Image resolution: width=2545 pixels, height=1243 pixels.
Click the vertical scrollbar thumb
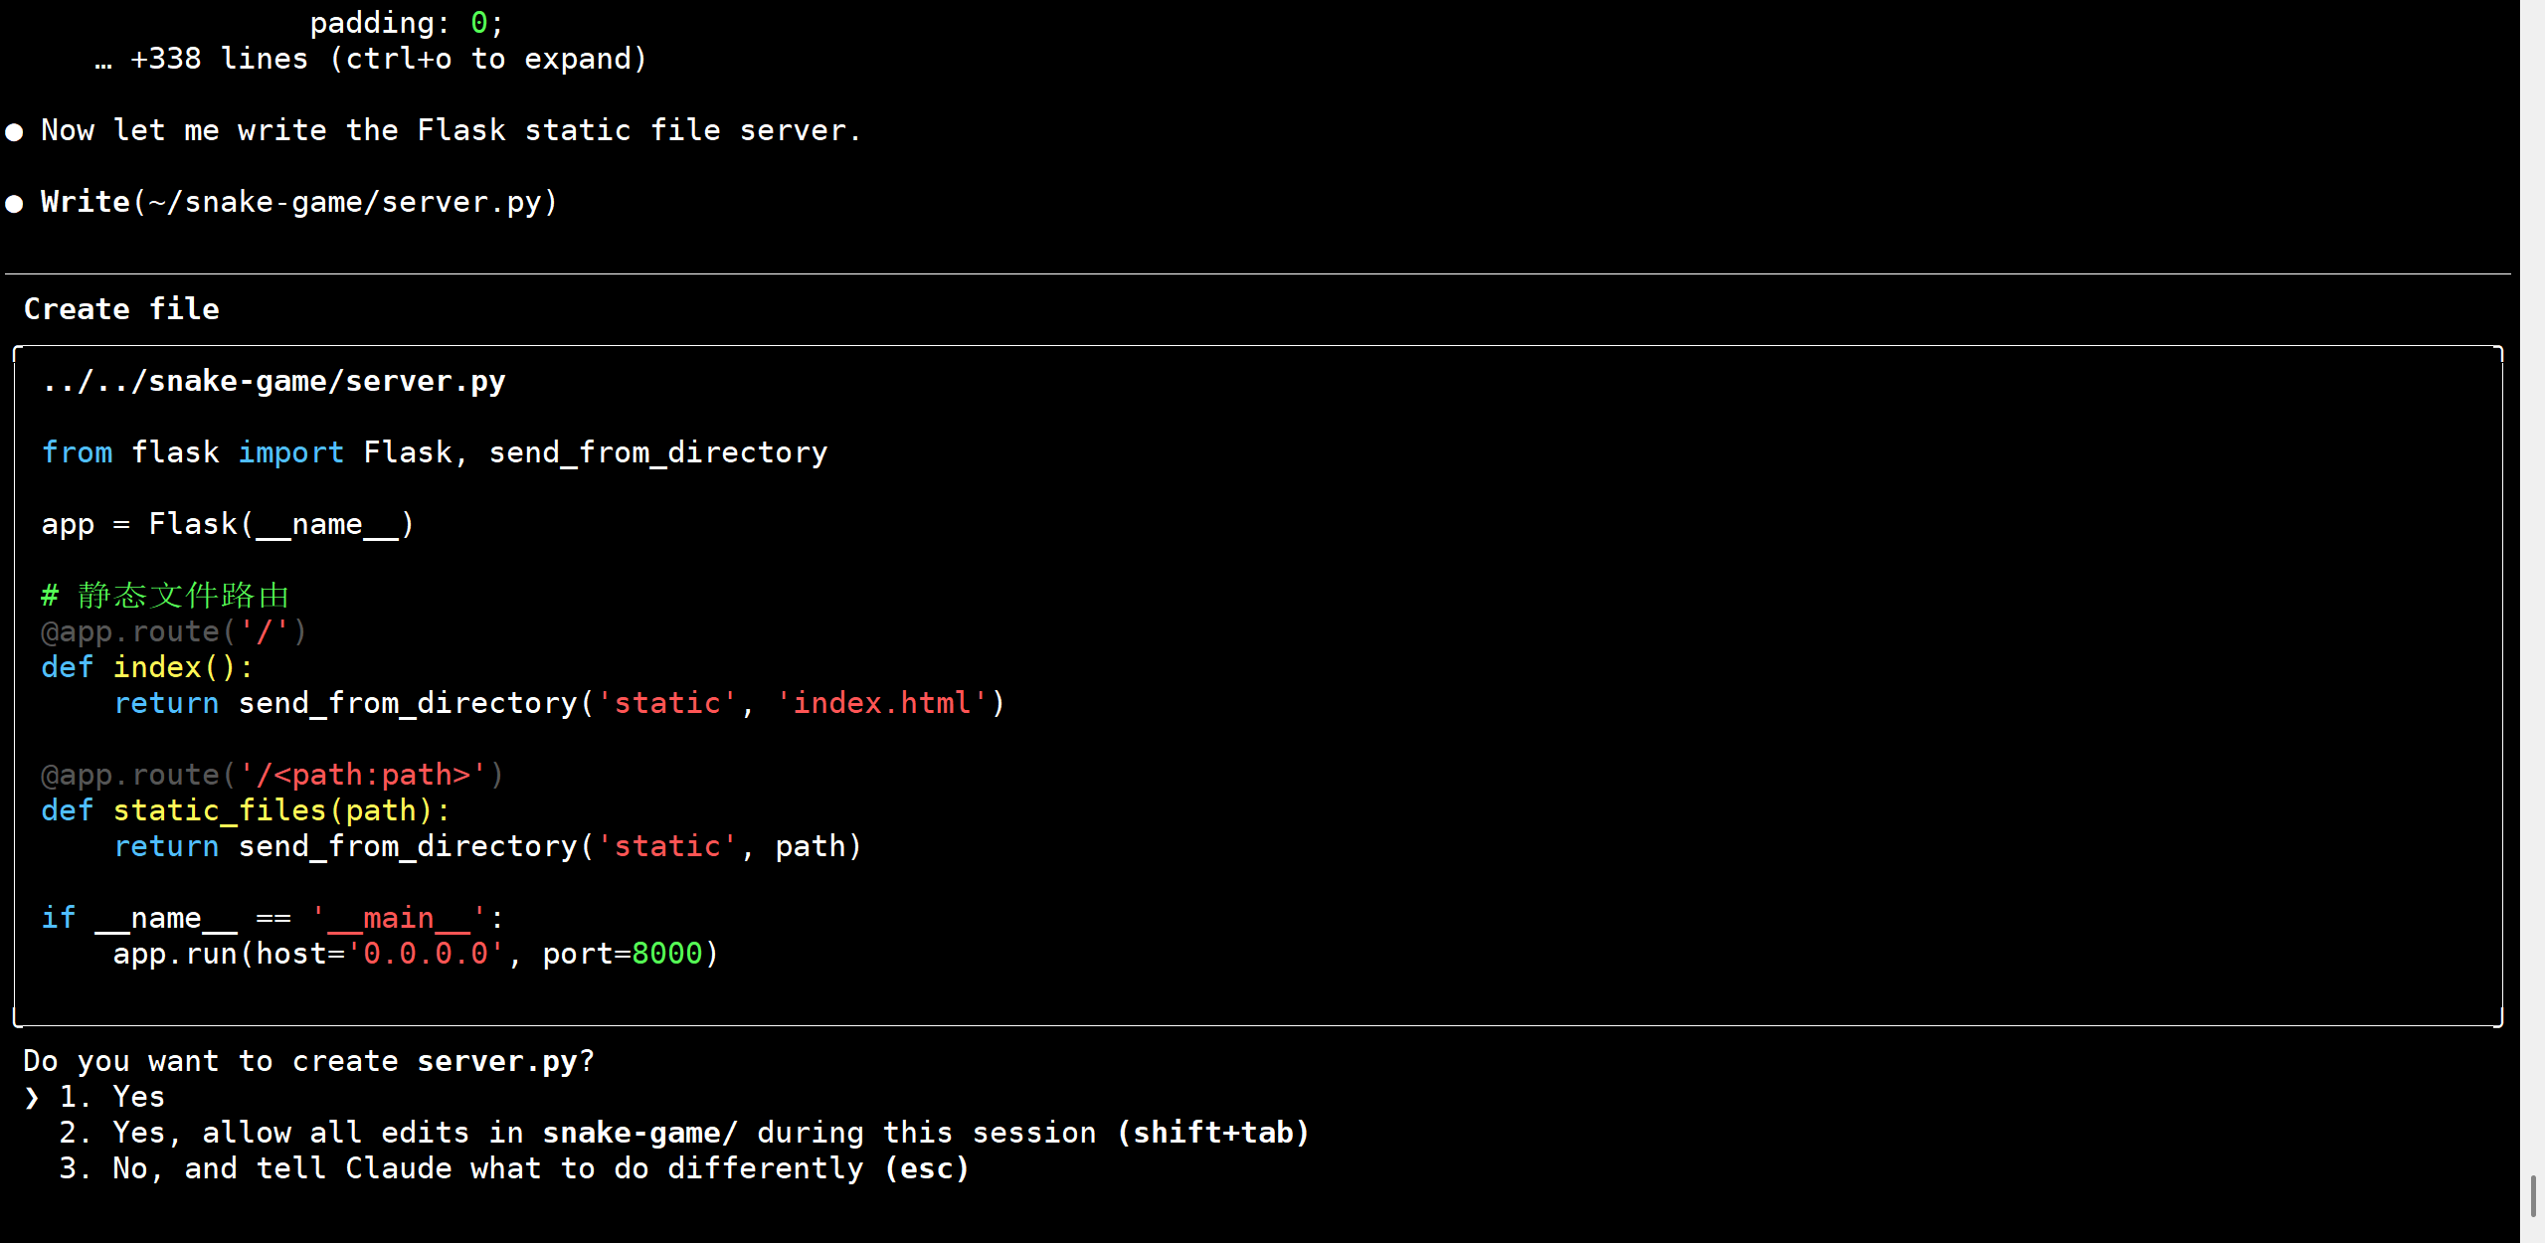pos(2532,1194)
